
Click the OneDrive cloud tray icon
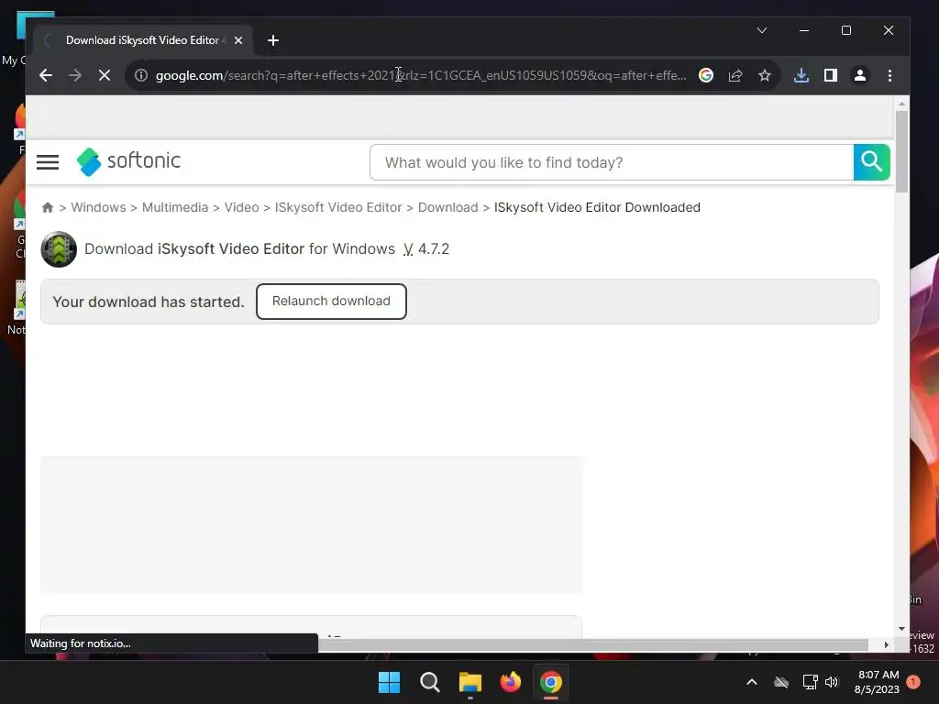781,682
